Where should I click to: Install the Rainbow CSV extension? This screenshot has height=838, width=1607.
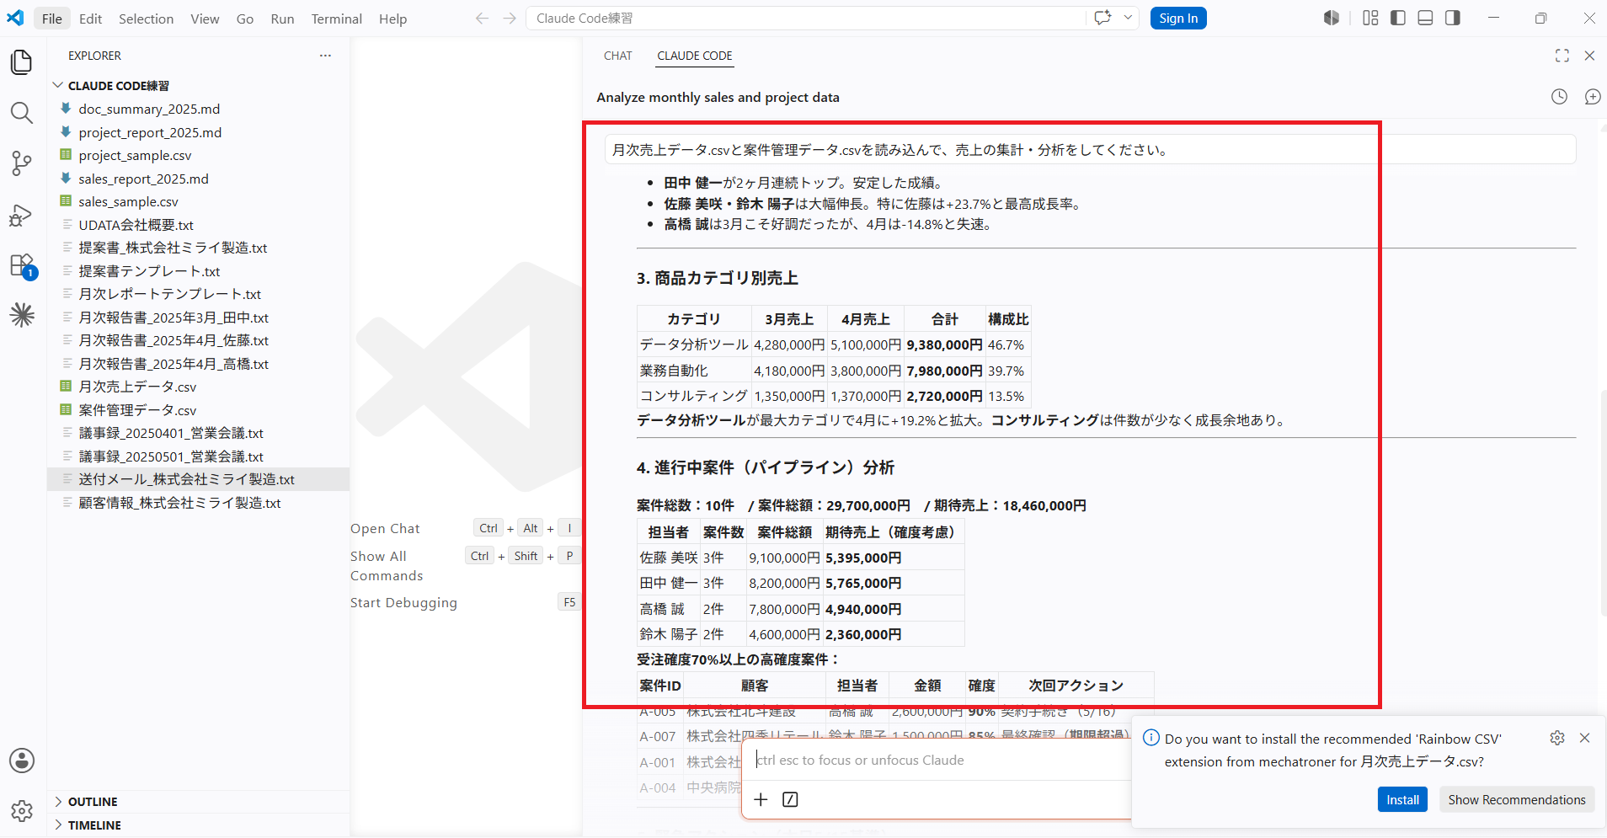[x=1402, y=799]
